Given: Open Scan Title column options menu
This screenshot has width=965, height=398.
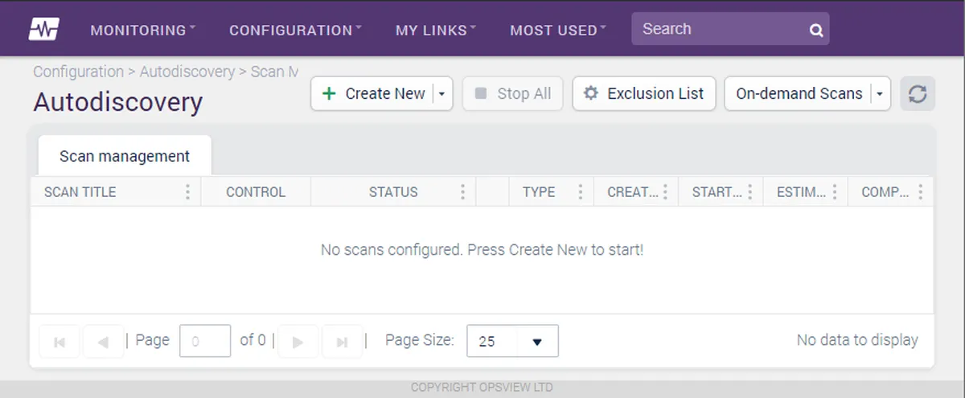Looking at the screenshot, I should click(x=187, y=192).
